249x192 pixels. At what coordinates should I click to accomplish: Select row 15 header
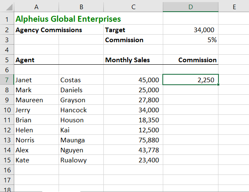click(x=7, y=160)
